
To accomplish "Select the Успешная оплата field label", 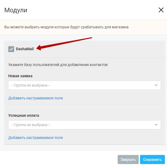I will coord(23,115).
